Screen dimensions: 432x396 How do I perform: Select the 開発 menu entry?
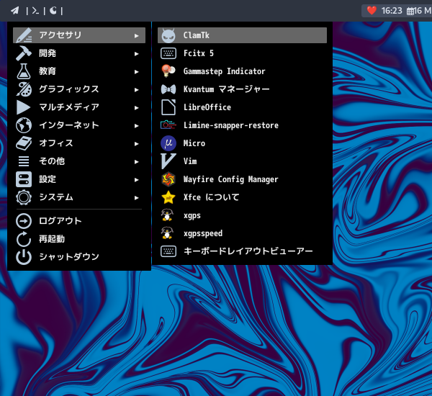click(x=79, y=53)
